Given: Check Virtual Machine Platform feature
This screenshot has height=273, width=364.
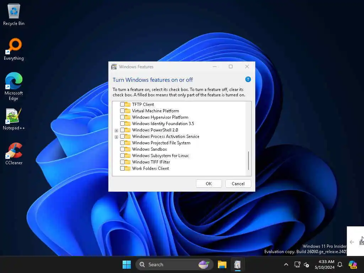Looking at the screenshot, I should pos(122,111).
